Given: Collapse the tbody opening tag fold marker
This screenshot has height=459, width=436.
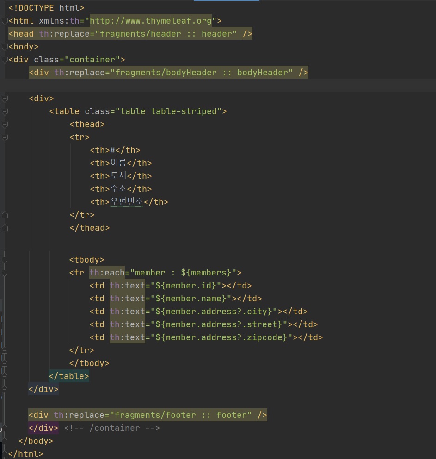Looking at the screenshot, I should (x=4, y=260).
